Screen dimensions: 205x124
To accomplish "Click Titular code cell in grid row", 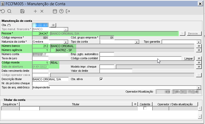I will (x=29, y=108).
